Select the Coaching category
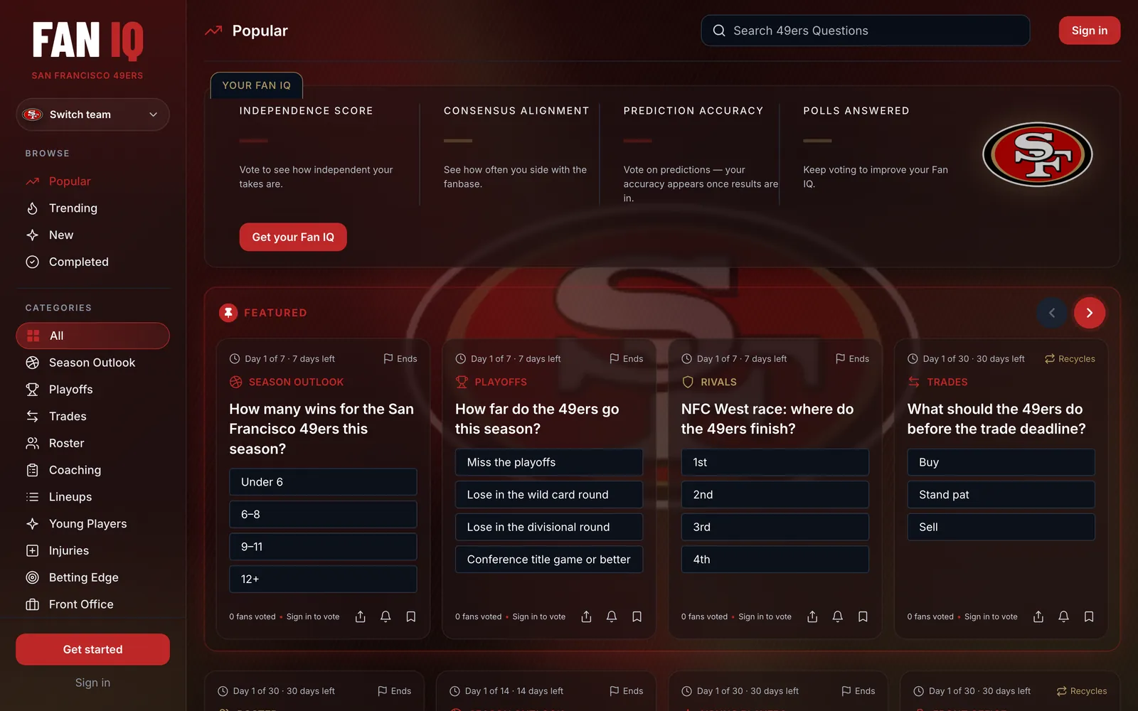 (x=92, y=470)
